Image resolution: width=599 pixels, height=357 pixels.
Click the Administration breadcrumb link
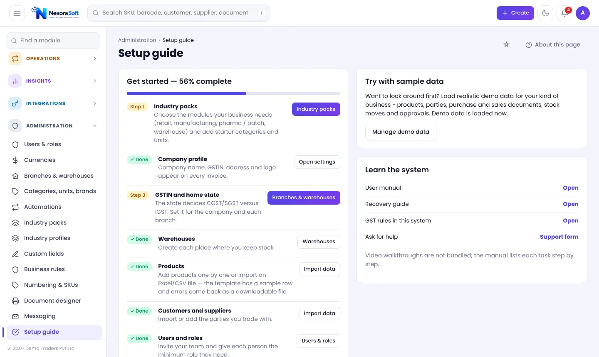[137, 40]
